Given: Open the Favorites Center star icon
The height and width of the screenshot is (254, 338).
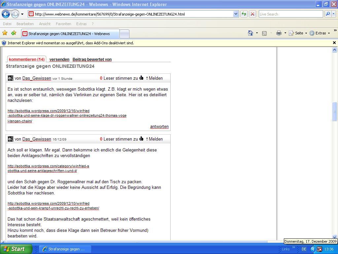Looking at the screenshot, I should pyautogui.click(x=5, y=33).
